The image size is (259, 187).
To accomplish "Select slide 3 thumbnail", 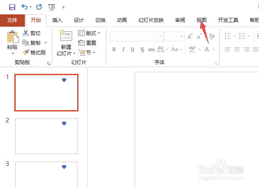I will [46, 174].
